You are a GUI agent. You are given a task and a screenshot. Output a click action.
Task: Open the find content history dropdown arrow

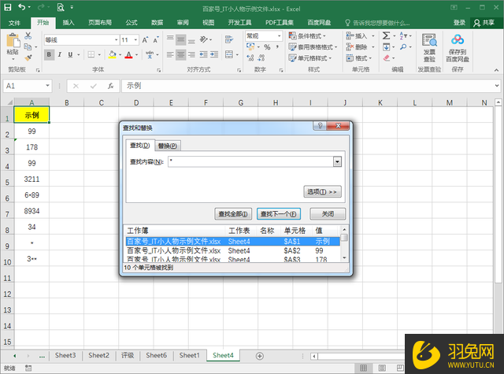[337, 161]
